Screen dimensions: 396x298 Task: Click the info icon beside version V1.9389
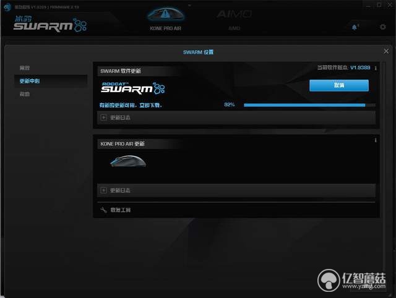[376, 68]
